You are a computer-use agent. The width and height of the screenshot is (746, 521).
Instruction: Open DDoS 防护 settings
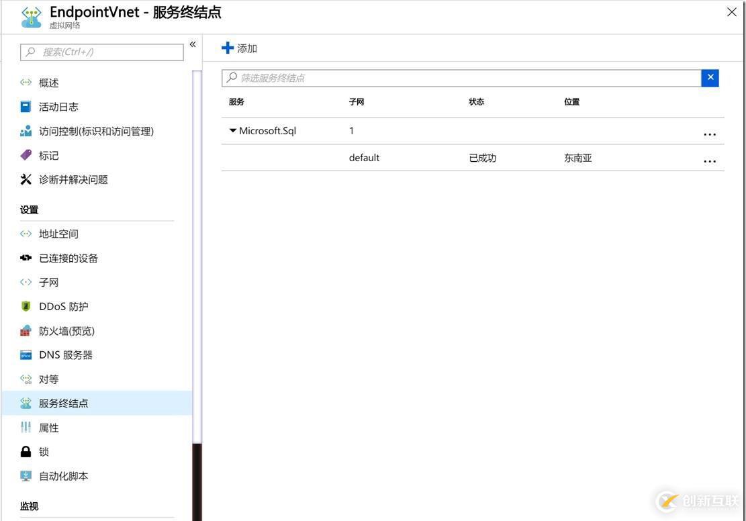[64, 307]
